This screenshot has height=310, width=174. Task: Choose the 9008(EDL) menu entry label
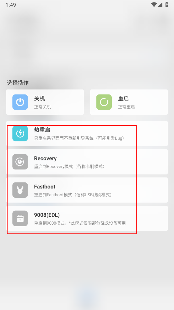[x=47, y=215]
